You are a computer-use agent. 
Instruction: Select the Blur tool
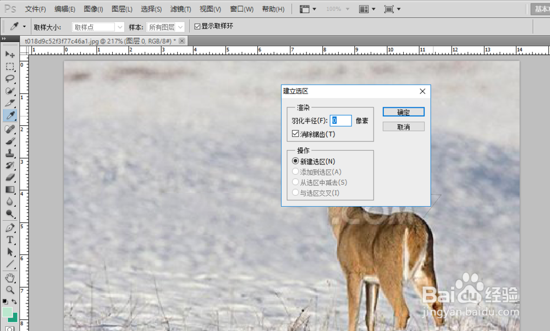click(10, 202)
